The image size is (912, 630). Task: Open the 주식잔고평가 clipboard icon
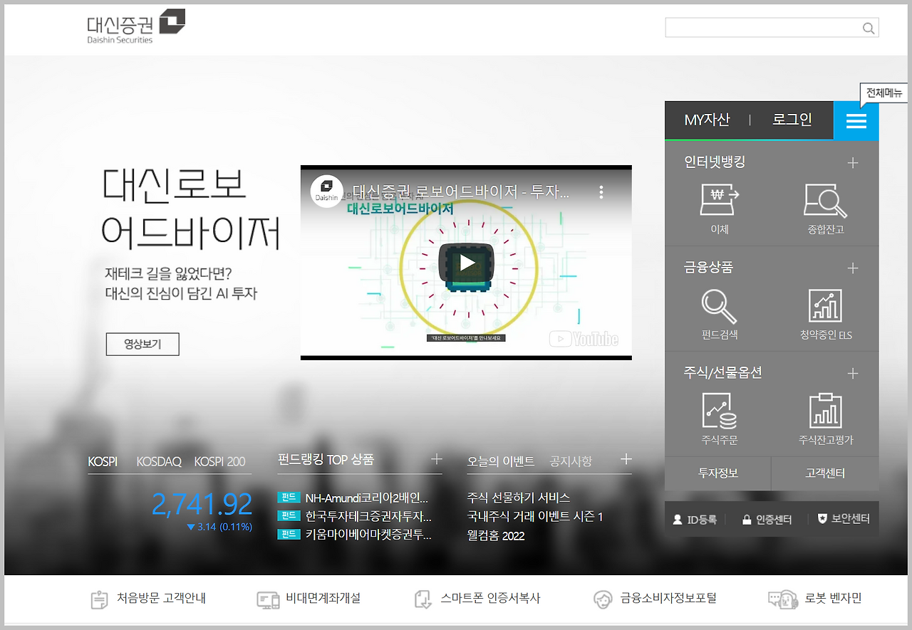826,411
